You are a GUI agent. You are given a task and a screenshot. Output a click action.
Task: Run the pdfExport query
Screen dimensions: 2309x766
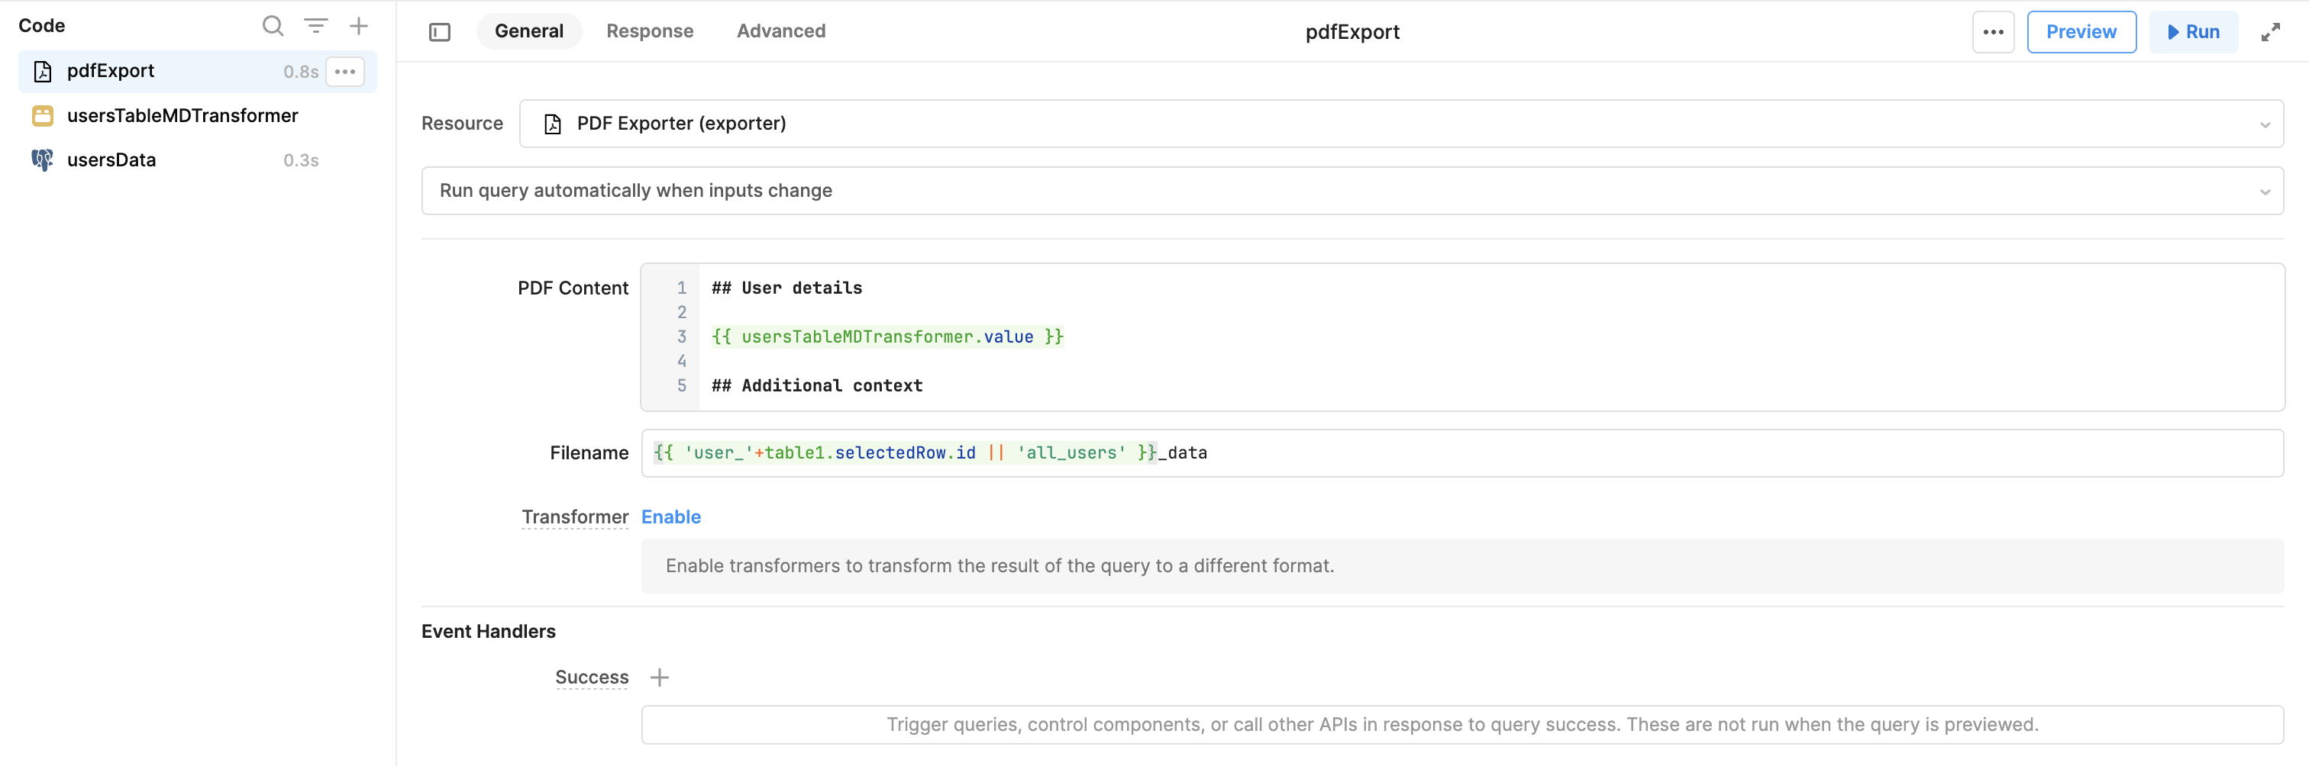tap(2192, 32)
